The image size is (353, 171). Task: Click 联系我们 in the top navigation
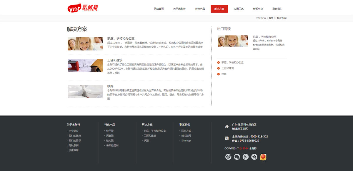[x=277, y=9]
